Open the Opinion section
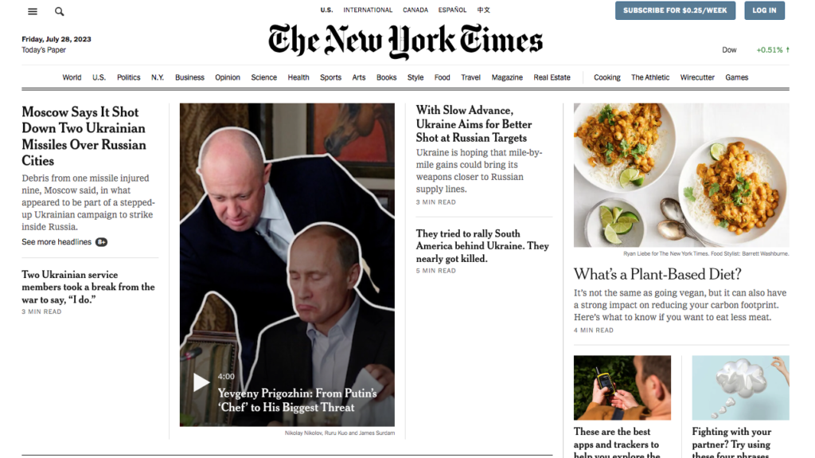Viewport: 815px width, 458px height. pyautogui.click(x=228, y=77)
